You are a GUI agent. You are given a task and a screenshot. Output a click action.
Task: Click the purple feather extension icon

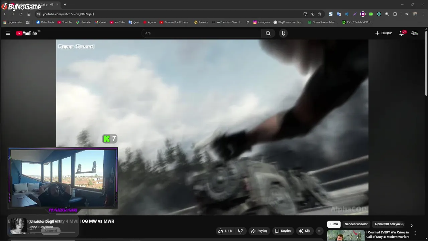[355, 14]
